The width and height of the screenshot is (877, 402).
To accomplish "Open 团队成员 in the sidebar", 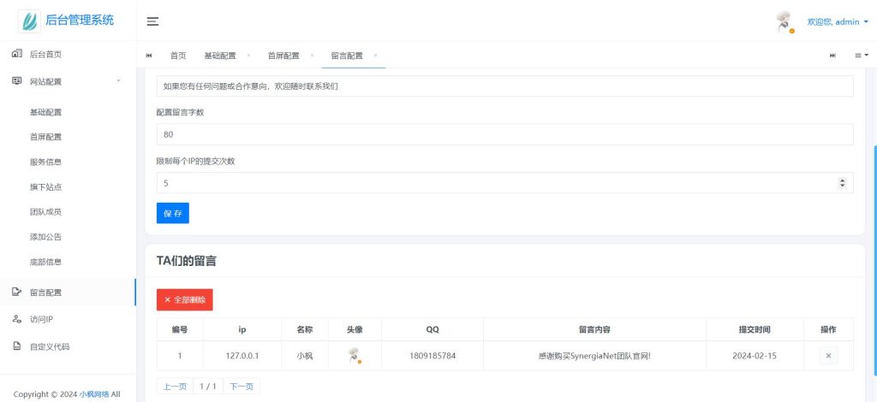I will coord(45,212).
